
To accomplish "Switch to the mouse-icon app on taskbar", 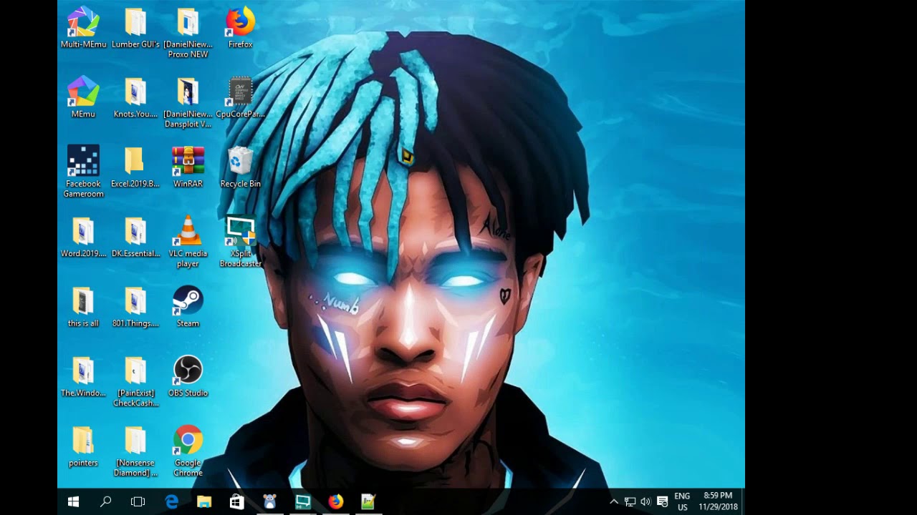I will (x=270, y=501).
